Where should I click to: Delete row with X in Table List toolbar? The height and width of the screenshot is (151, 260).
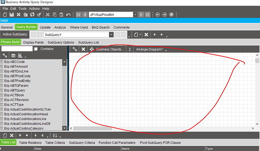click(x=12, y=136)
